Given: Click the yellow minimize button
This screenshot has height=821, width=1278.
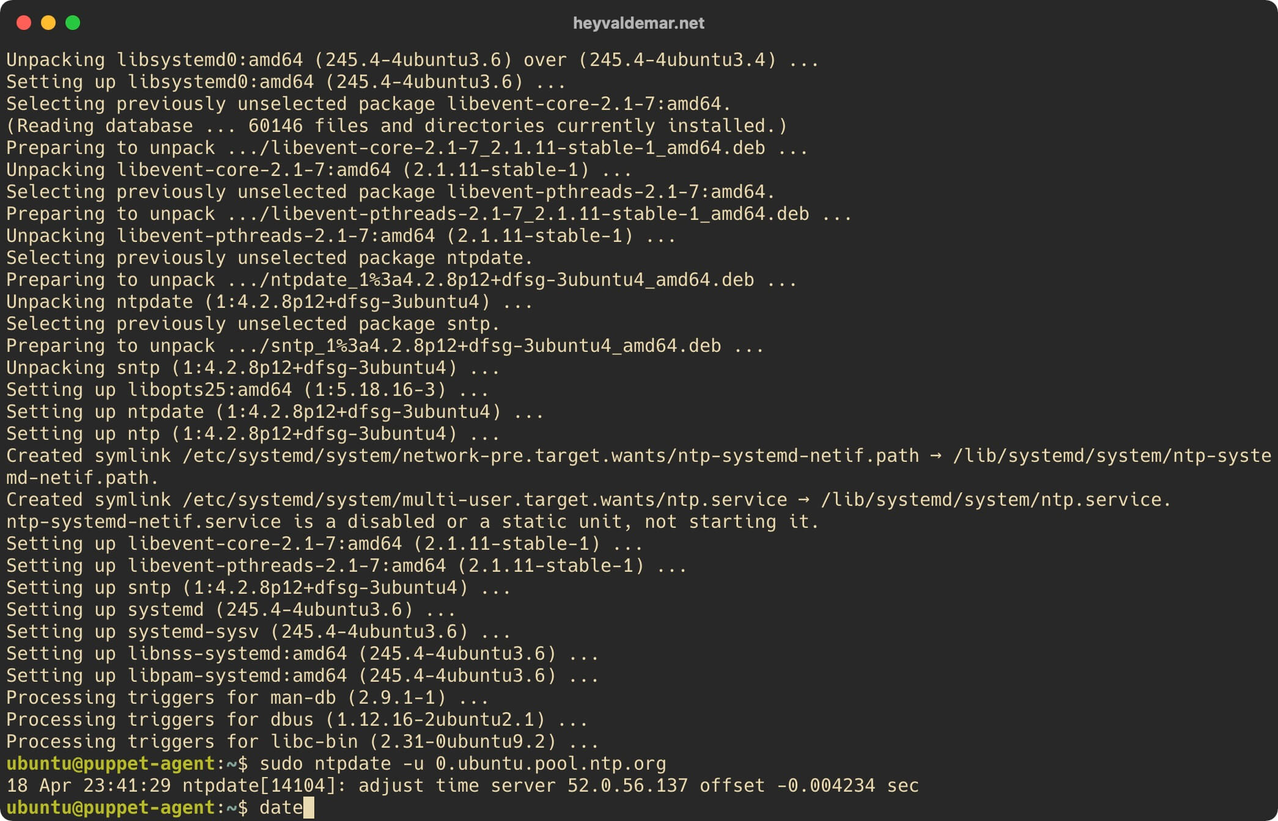Looking at the screenshot, I should [48, 21].
